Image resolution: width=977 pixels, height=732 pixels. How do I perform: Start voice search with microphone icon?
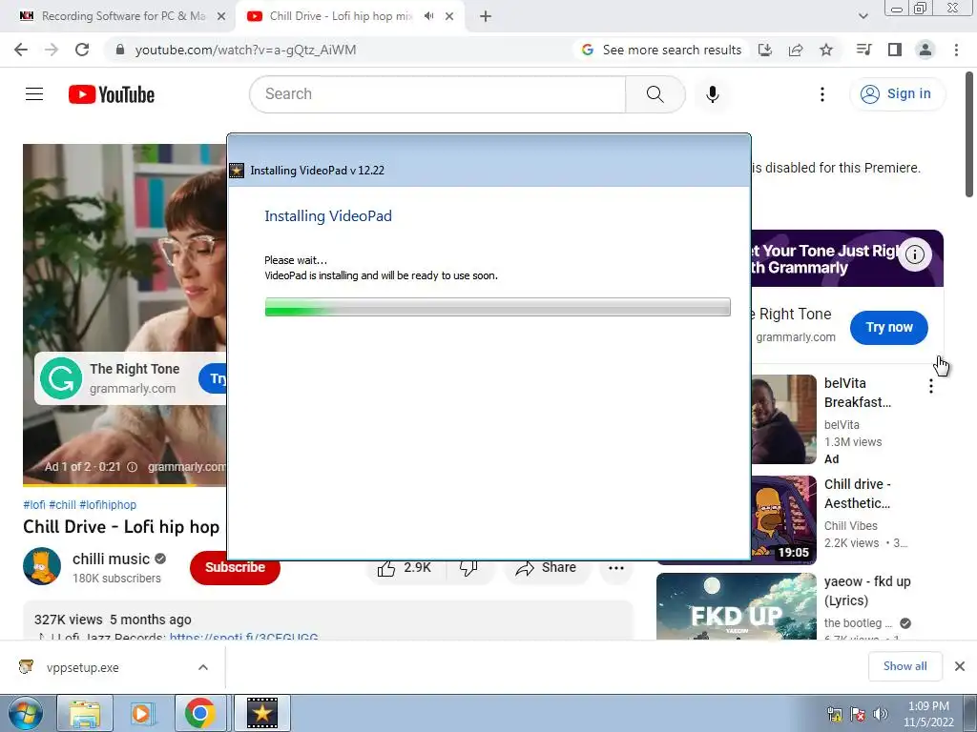click(712, 94)
